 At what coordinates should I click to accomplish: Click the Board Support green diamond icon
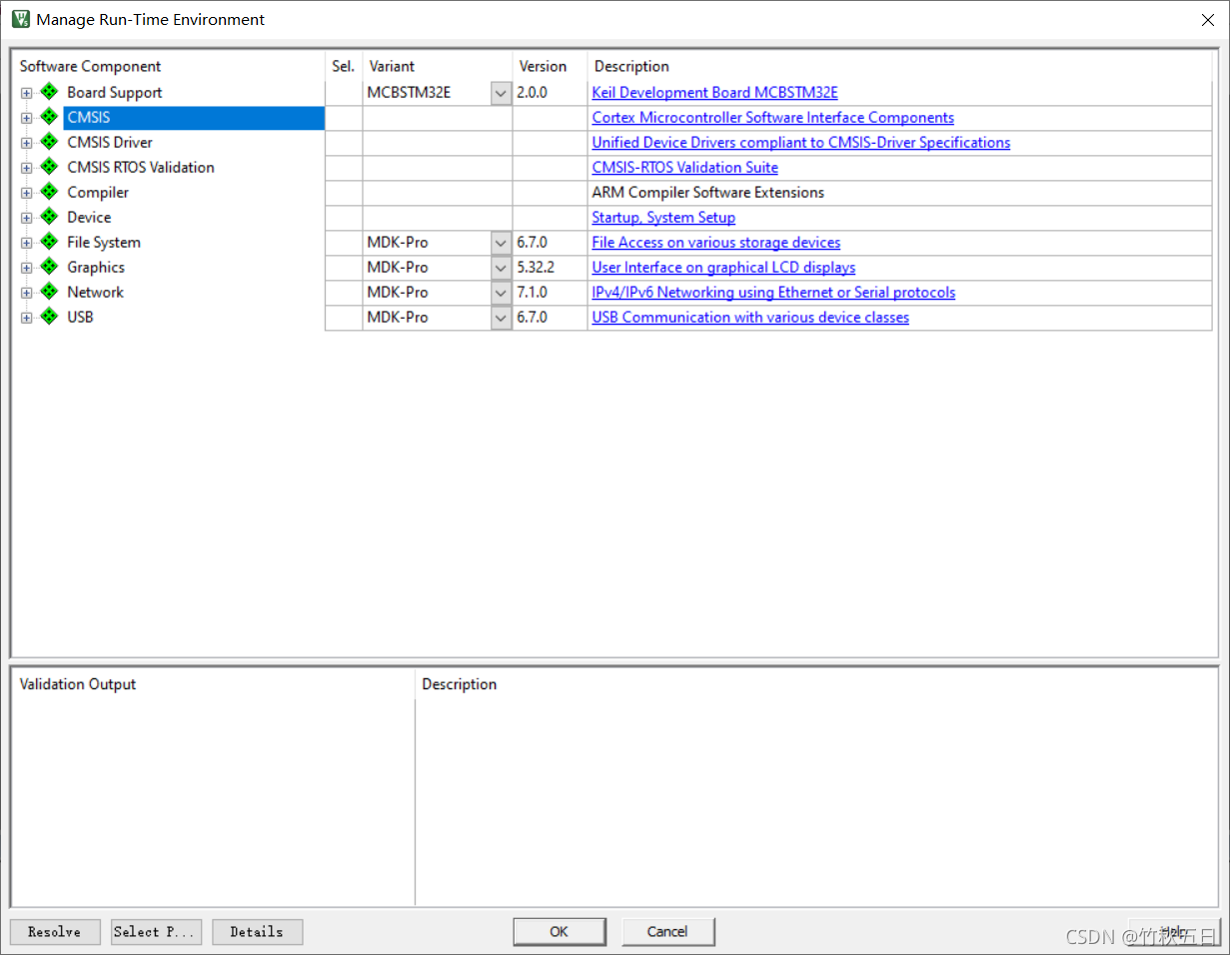tap(49, 92)
